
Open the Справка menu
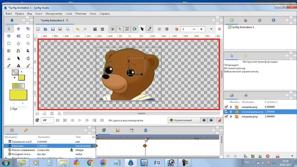[104, 13]
